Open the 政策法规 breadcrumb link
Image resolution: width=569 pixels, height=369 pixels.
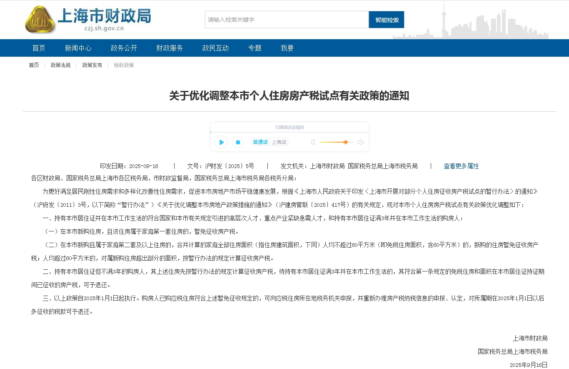[61, 65]
